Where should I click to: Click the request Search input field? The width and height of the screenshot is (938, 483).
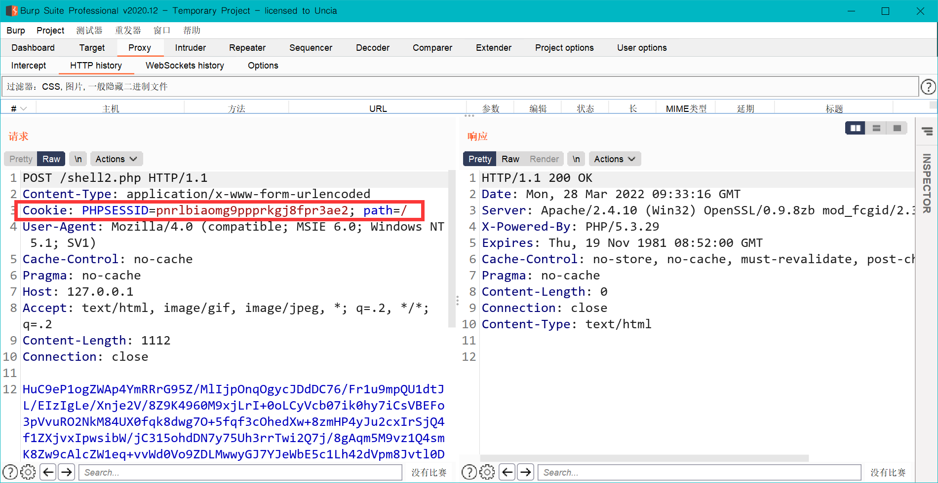[x=240, y=472]
